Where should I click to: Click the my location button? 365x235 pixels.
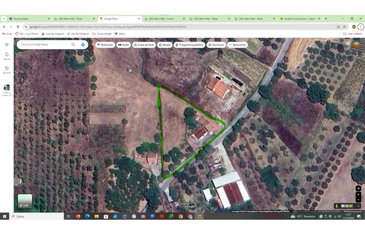[358, 189]
